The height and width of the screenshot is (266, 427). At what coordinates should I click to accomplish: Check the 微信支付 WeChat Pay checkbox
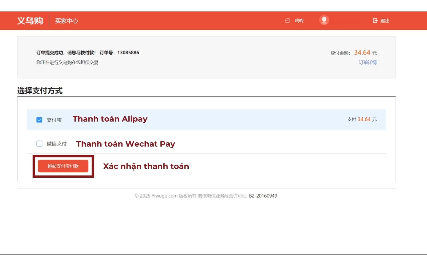coord(39,144)
